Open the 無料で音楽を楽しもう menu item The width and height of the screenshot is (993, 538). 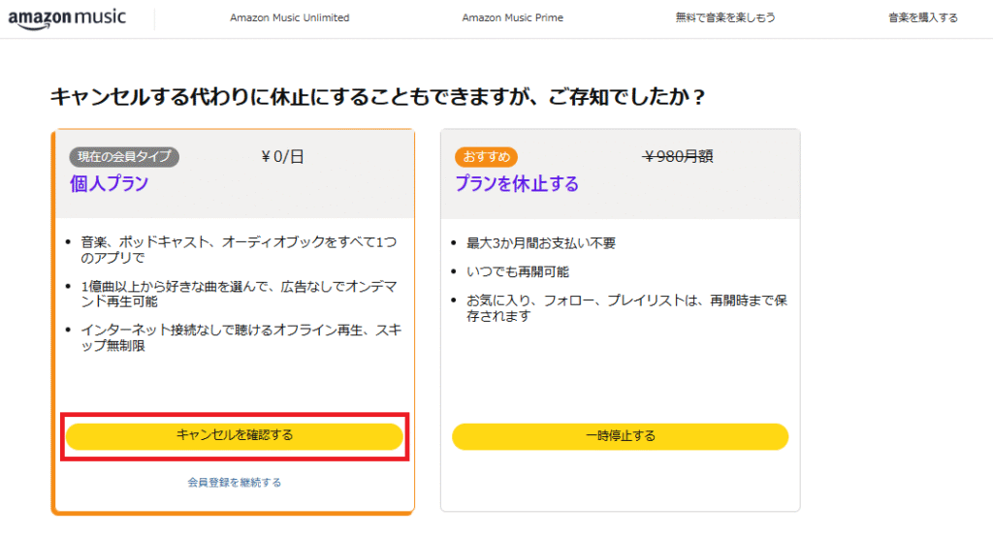(725, 17)
